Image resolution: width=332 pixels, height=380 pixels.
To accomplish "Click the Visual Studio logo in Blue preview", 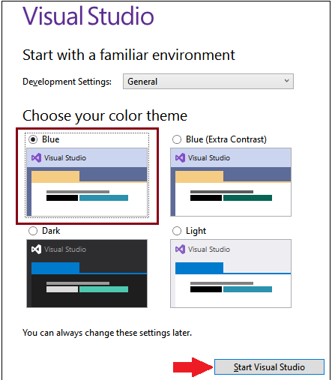I will tap(36, 158).
